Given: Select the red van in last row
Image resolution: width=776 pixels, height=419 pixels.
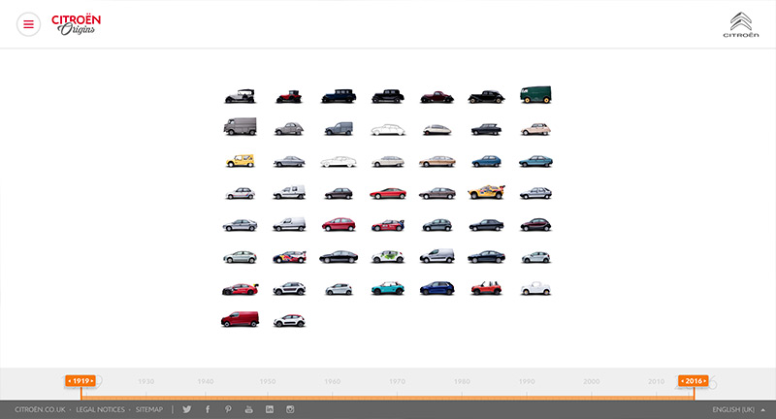Looking at the screenshot, I should pos(240,319).
